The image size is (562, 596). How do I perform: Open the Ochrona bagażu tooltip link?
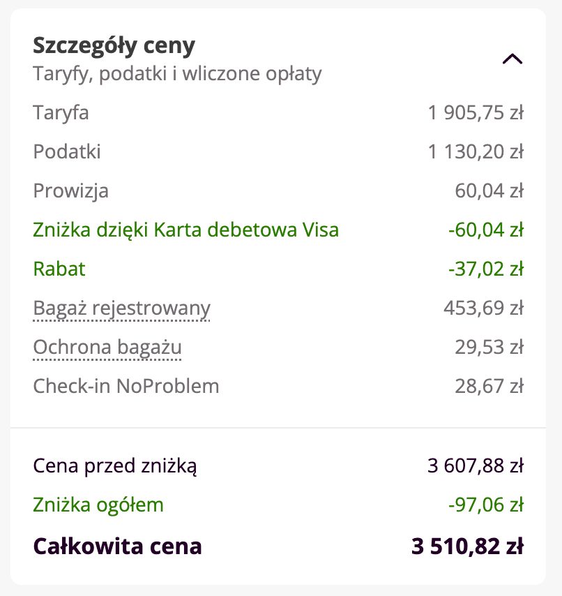pos(107,347)
